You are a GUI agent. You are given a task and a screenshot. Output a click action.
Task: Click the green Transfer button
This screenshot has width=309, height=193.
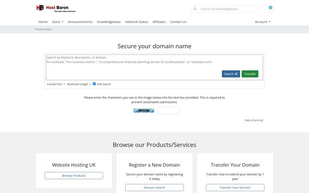(250, 74)
